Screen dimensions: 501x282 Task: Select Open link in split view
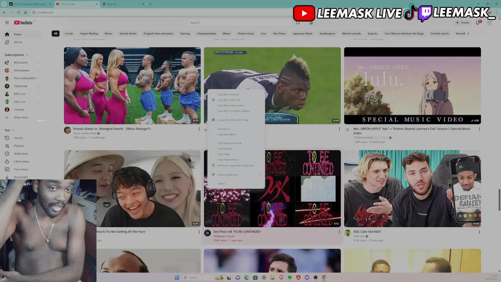coord(236,100)
